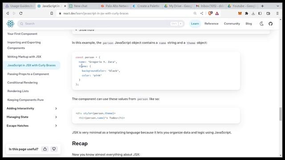
Task: Open the browser hamburger menu
Action: 277,13
